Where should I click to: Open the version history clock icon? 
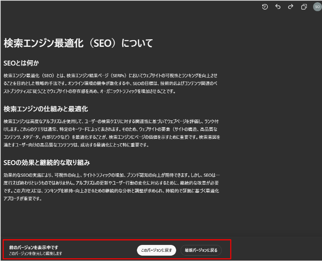point(265,7)
